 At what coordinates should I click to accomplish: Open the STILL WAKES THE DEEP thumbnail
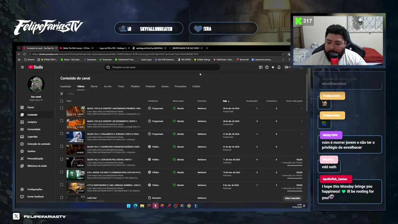[x=75, y=175]
